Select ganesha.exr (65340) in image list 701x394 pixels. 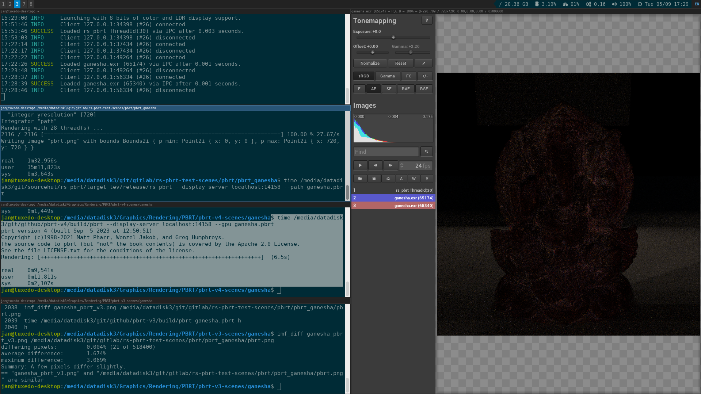click(393, 206)
